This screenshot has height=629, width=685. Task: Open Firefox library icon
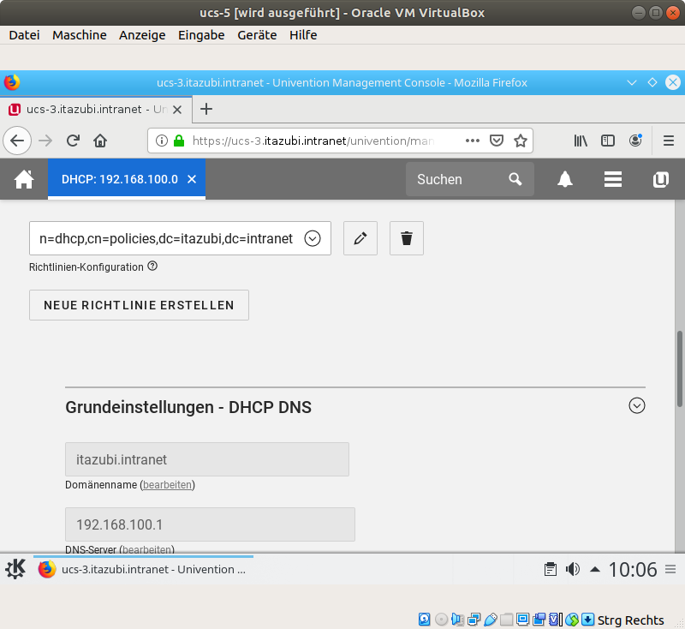(x=581, y=141)
